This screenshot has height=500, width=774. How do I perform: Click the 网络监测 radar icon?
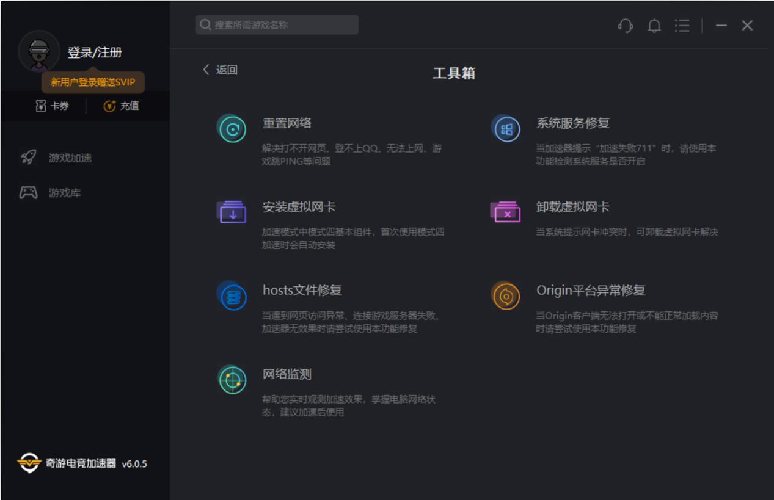(x=232, y=380)
